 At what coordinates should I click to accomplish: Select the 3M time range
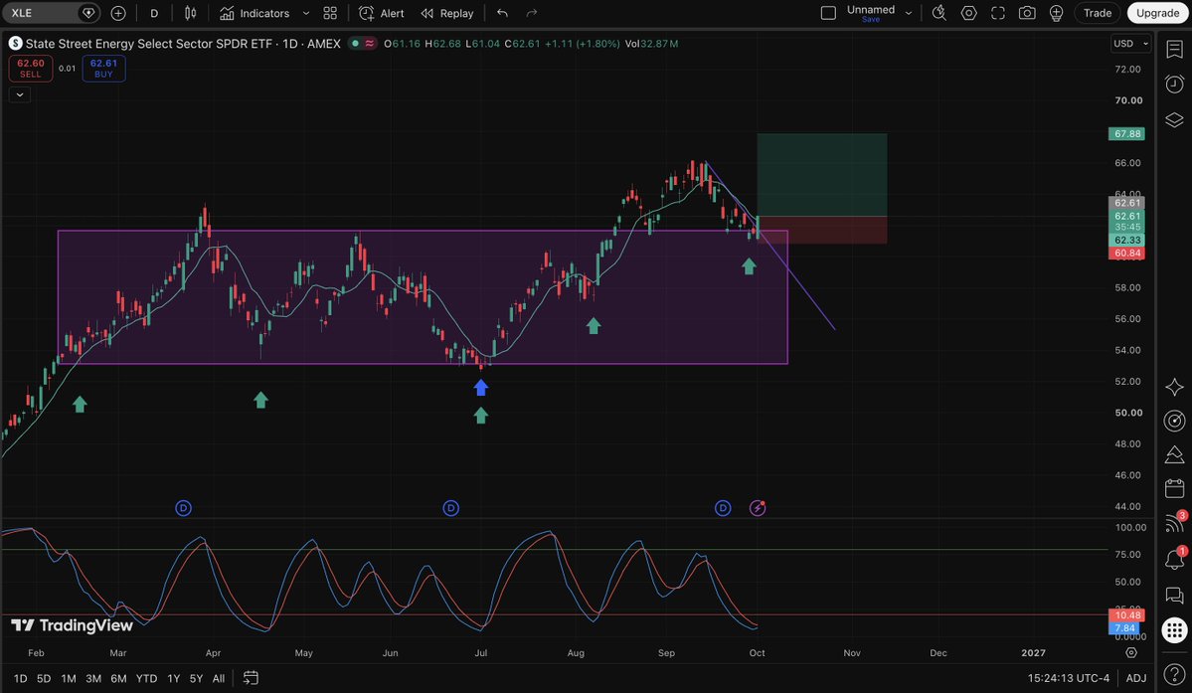pos(93,678)
